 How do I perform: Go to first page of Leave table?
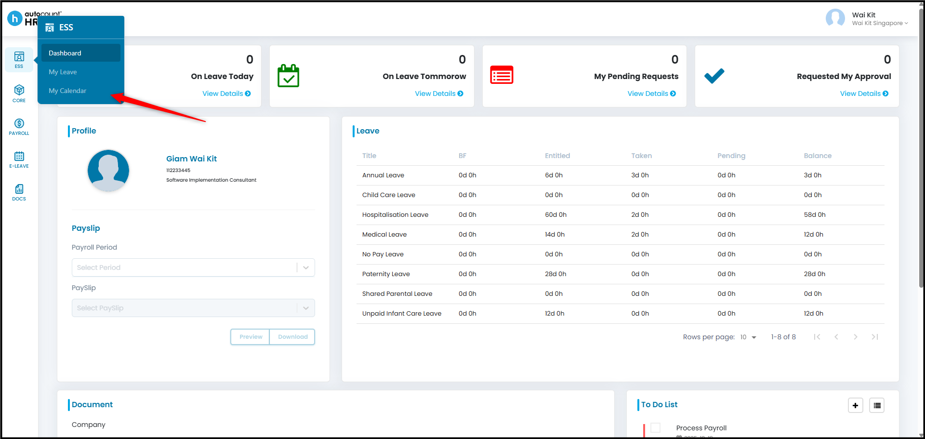[x=817, y=337]
